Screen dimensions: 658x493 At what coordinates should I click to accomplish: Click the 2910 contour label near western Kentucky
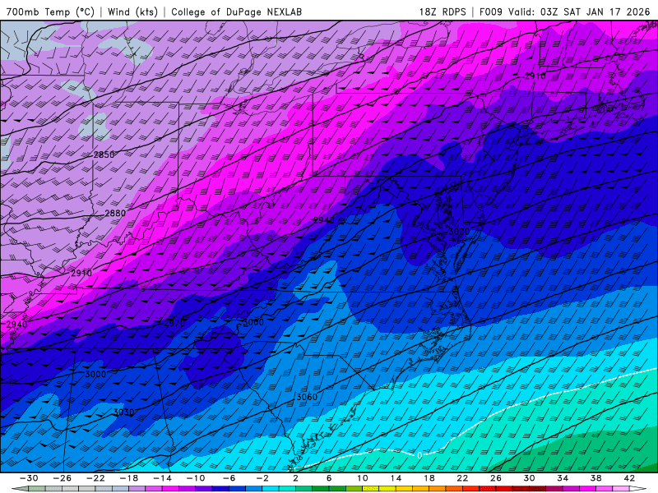click(81, 273)
